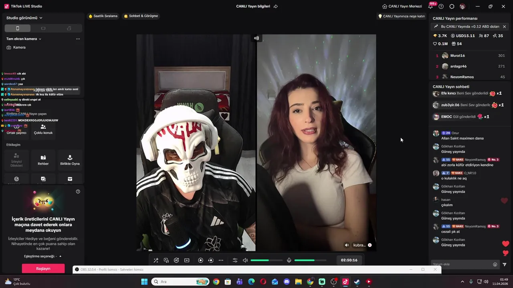Adjust the microphone level slider
Image resolution: width=513 pixels, height=288 pixels.
tap(310, 260)
